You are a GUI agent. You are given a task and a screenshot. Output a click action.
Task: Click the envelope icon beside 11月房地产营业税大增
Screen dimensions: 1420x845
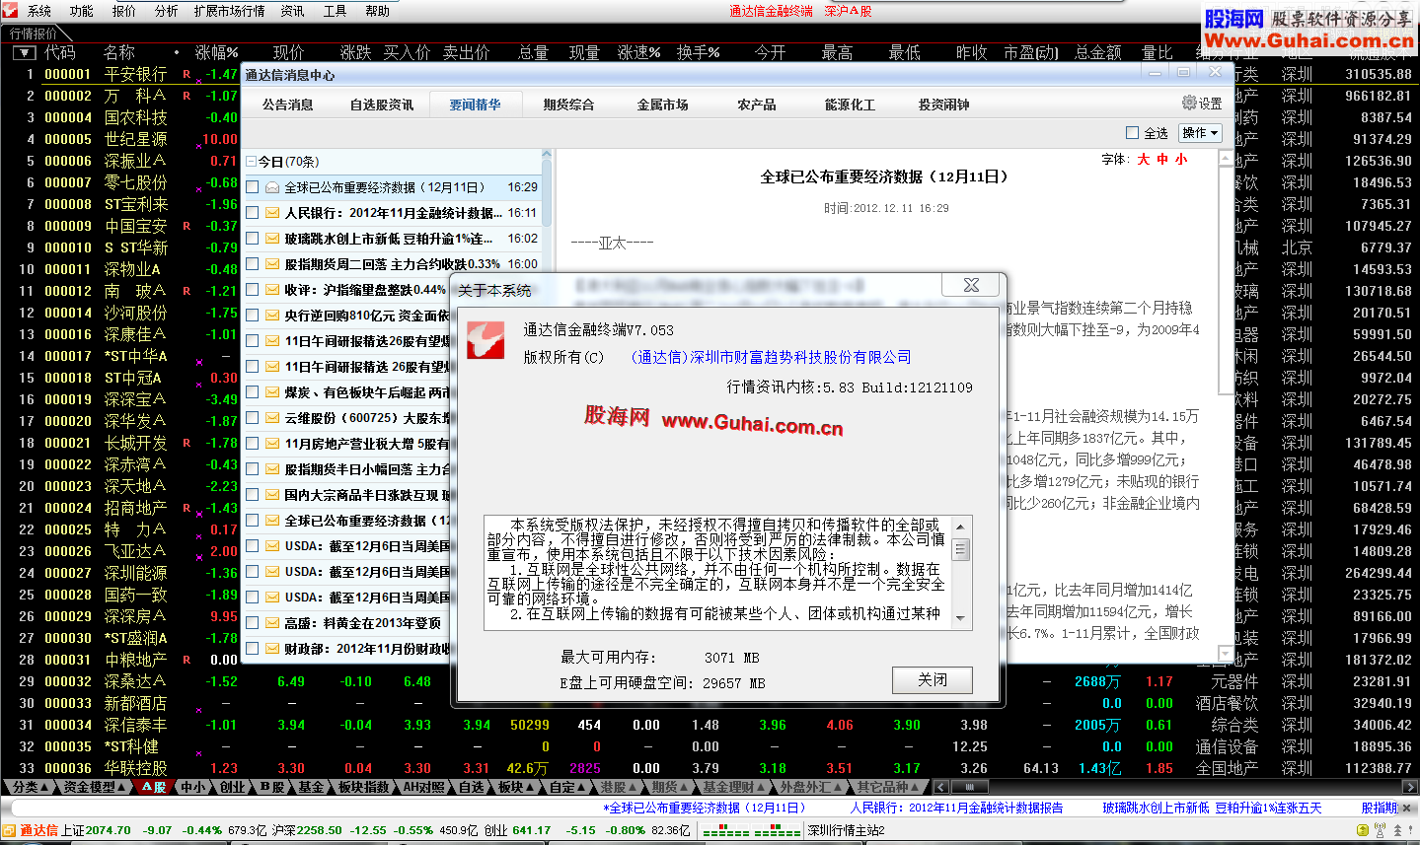(272, 444)
